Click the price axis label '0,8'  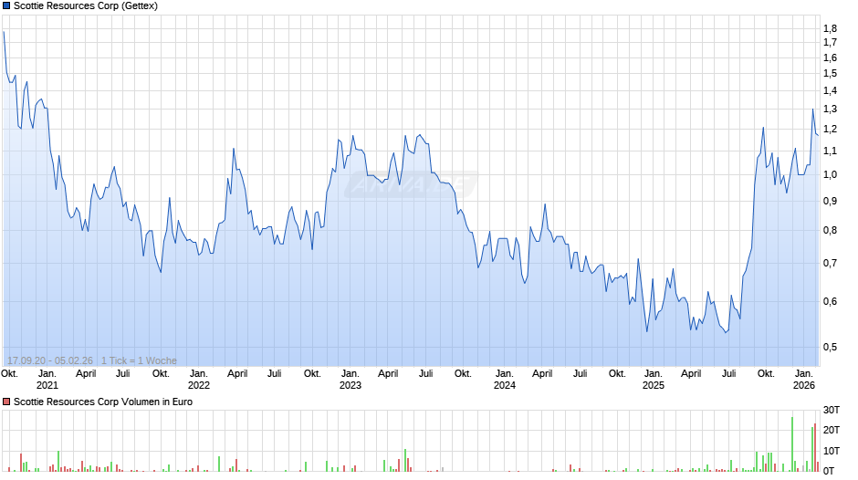click(x=830, y=231)
